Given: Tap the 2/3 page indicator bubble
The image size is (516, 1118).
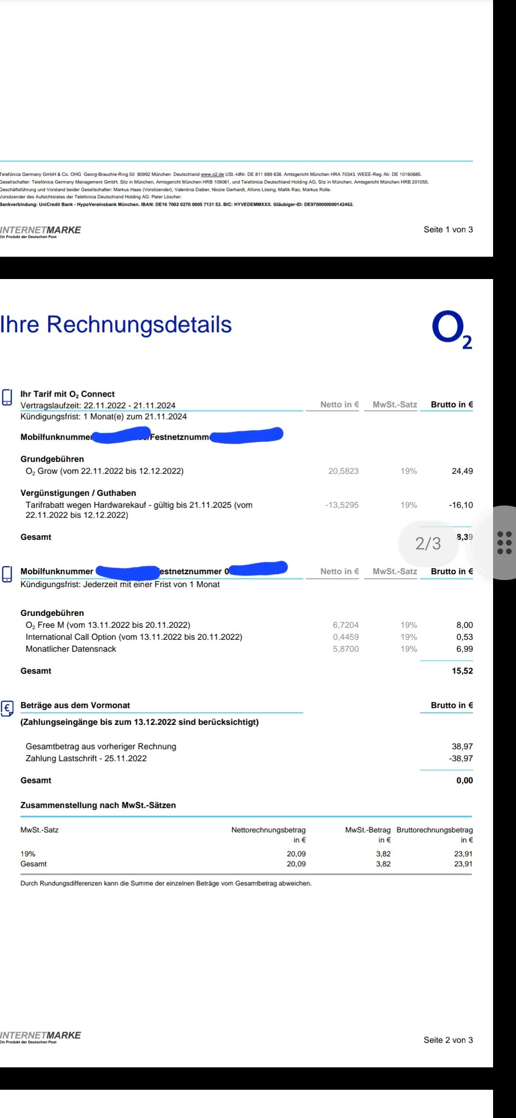Looking at the screenshot, I should tap(429, 543).
